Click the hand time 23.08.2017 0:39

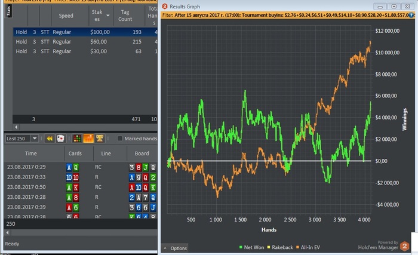click(26, 207)
